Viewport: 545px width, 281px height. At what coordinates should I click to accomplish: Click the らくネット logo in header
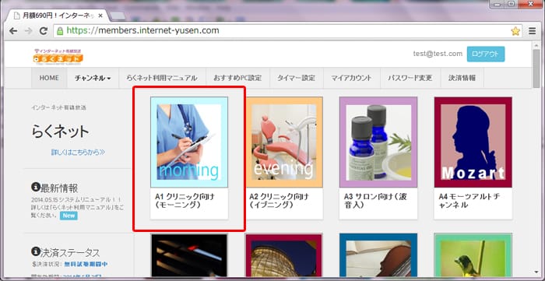[x=58, y=58]
